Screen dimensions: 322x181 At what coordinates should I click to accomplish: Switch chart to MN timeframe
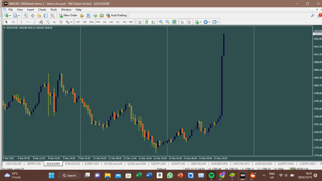[131, 22]
